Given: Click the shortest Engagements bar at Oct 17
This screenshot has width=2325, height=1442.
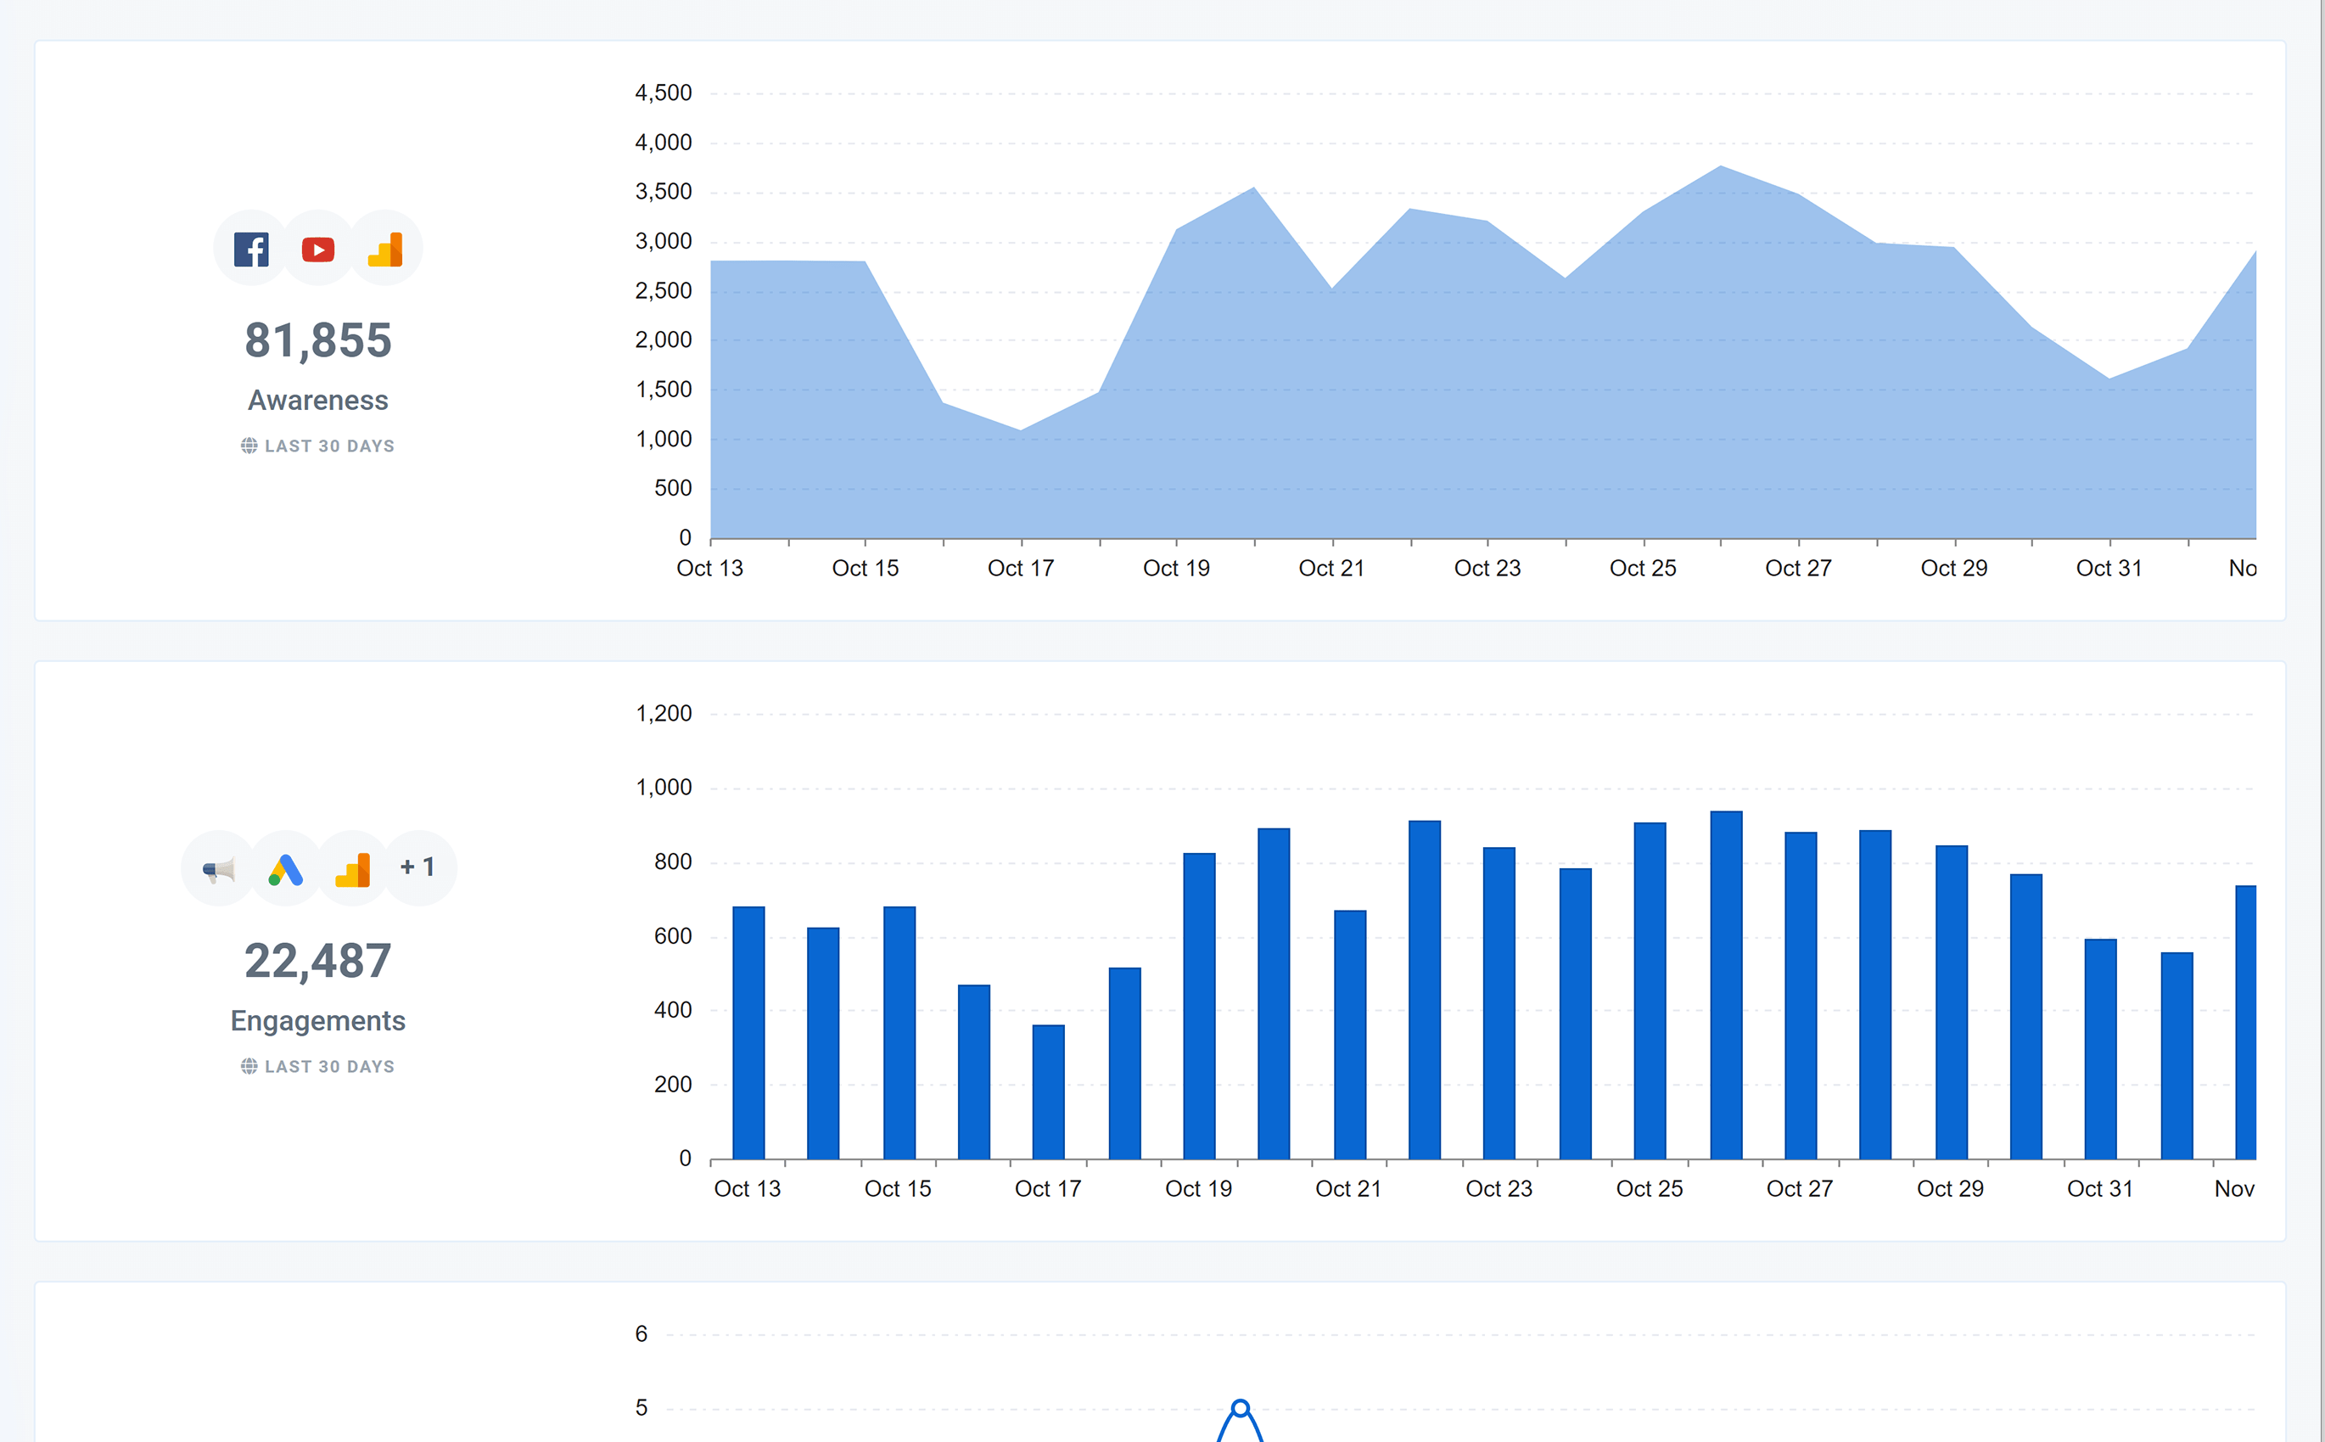Looking at the screenshot, I should [1049, 1092].
